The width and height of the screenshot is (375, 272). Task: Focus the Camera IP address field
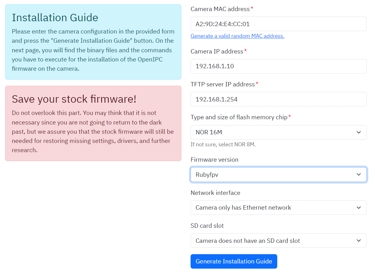(278, 66)
